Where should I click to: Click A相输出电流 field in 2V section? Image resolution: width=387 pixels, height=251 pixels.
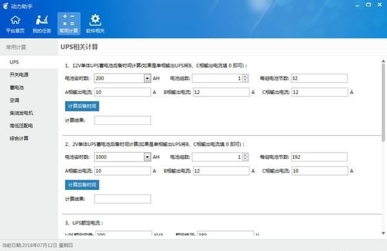coord(123,171)
